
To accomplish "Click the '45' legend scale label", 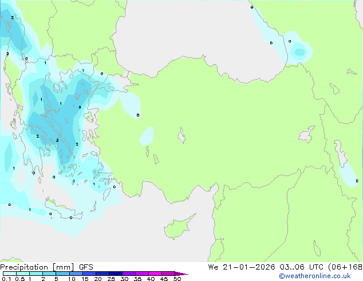I will tap(164, 279).
